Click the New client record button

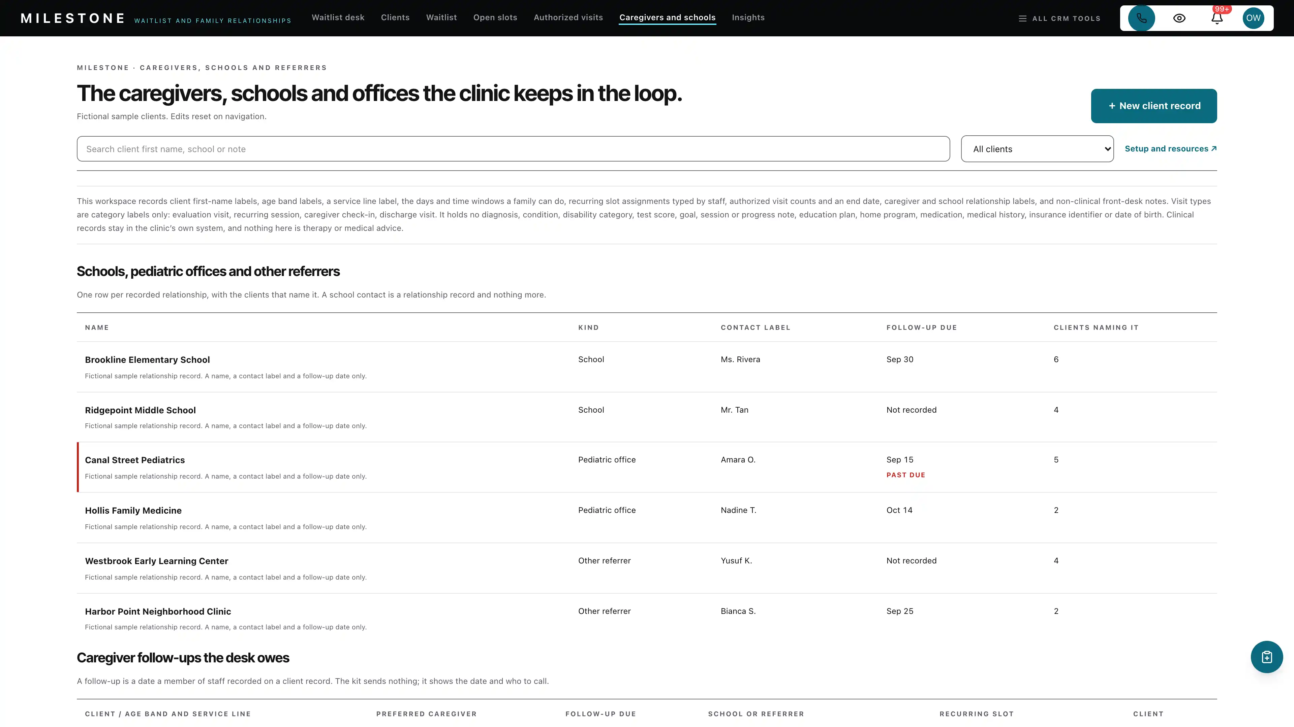click(1153, 106)
